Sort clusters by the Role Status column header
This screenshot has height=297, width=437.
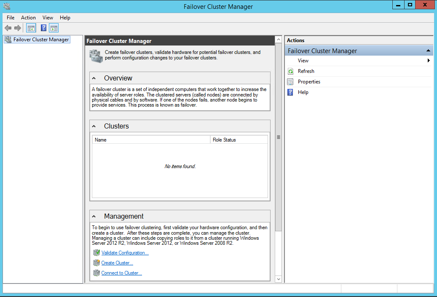point(239,140)
